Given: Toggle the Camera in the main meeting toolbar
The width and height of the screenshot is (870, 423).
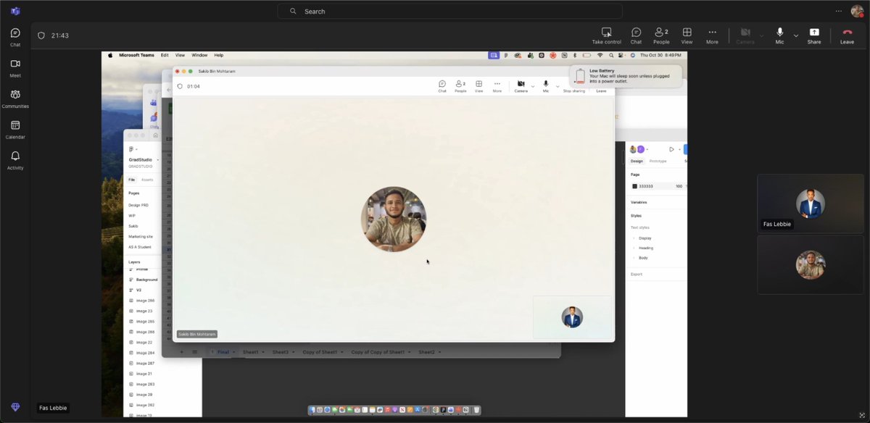Looking at the screenshot, I should (745, 35).
